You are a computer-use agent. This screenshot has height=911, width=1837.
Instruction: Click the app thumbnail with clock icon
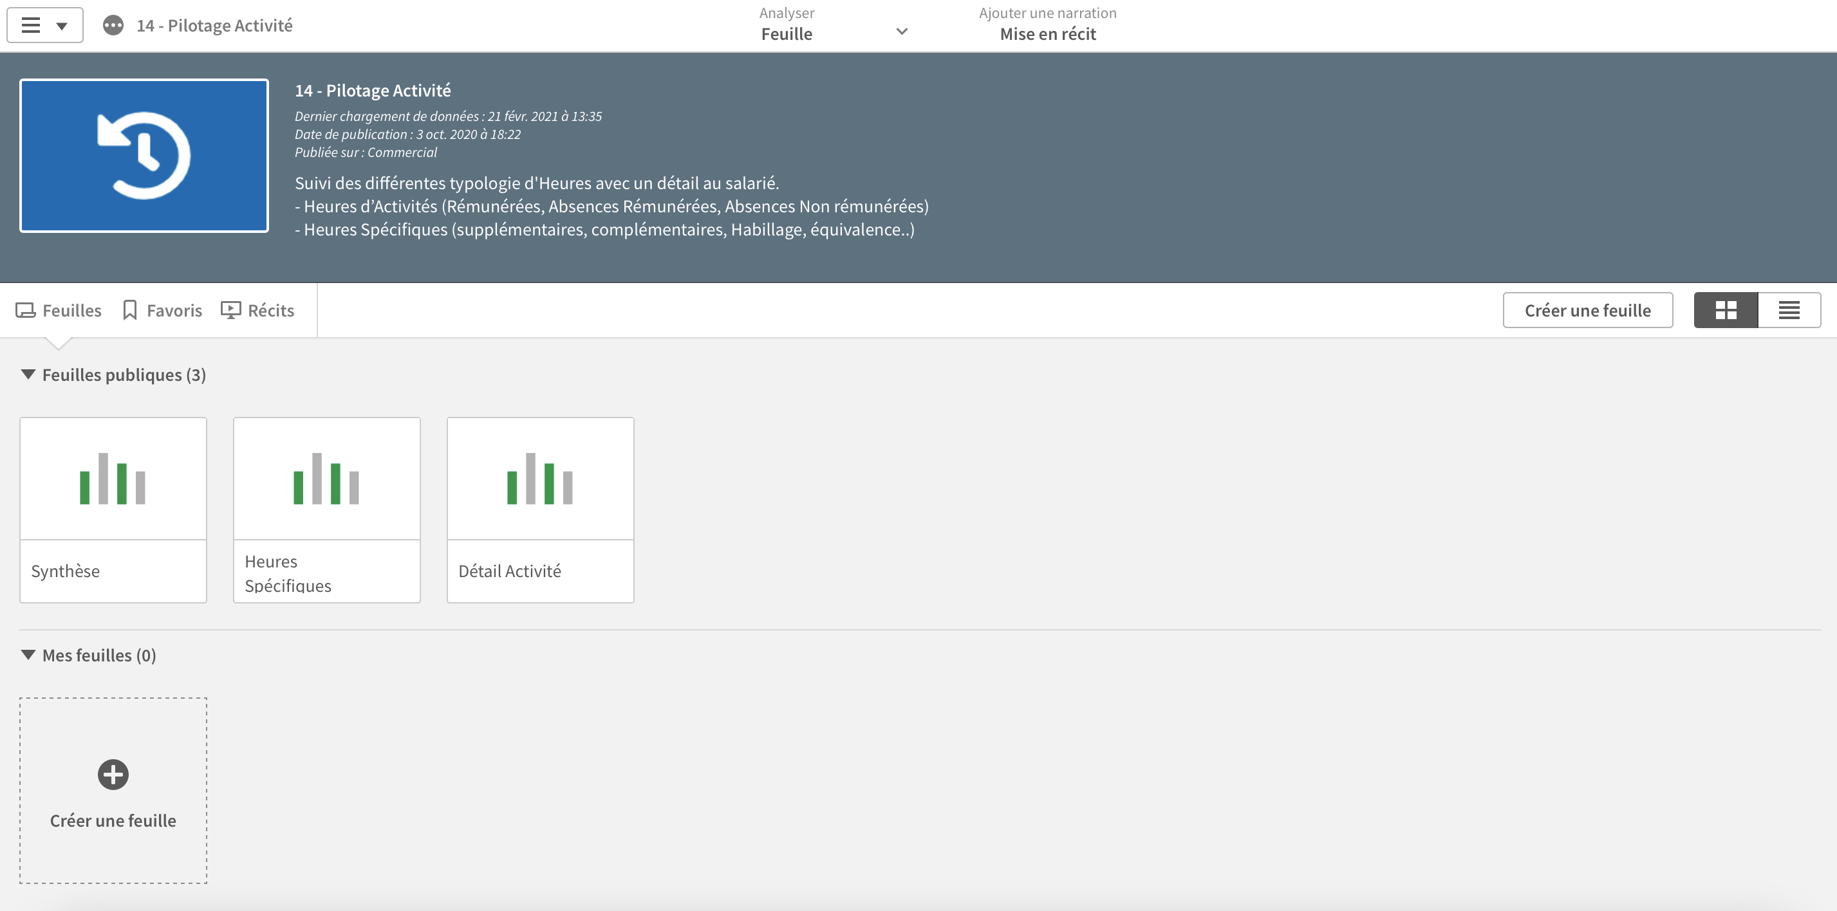tap(144, 156)
